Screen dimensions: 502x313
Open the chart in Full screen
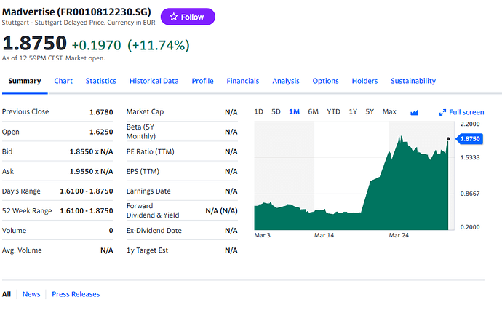(462, 112)
